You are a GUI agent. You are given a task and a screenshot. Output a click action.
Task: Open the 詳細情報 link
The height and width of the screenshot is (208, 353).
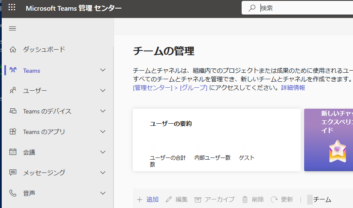click(x=293, y=87)
